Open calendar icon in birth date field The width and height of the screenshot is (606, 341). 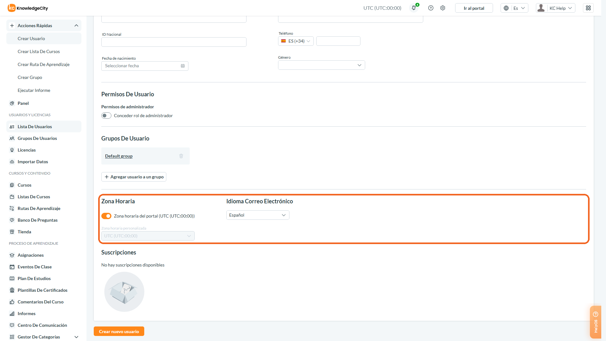pyautogui.click(x=183, y=66)
